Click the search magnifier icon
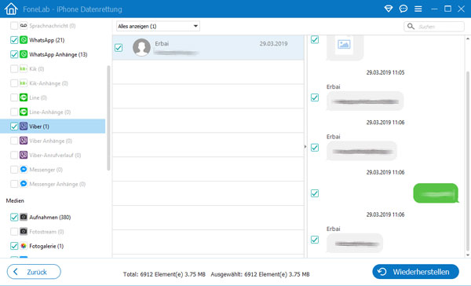This screenshot has height=286, width=471. [411, 27]
